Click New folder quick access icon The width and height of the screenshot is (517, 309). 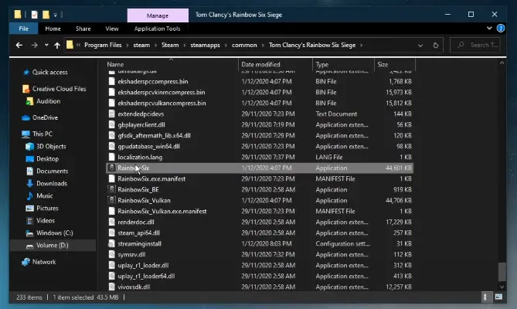pos(46,15)
